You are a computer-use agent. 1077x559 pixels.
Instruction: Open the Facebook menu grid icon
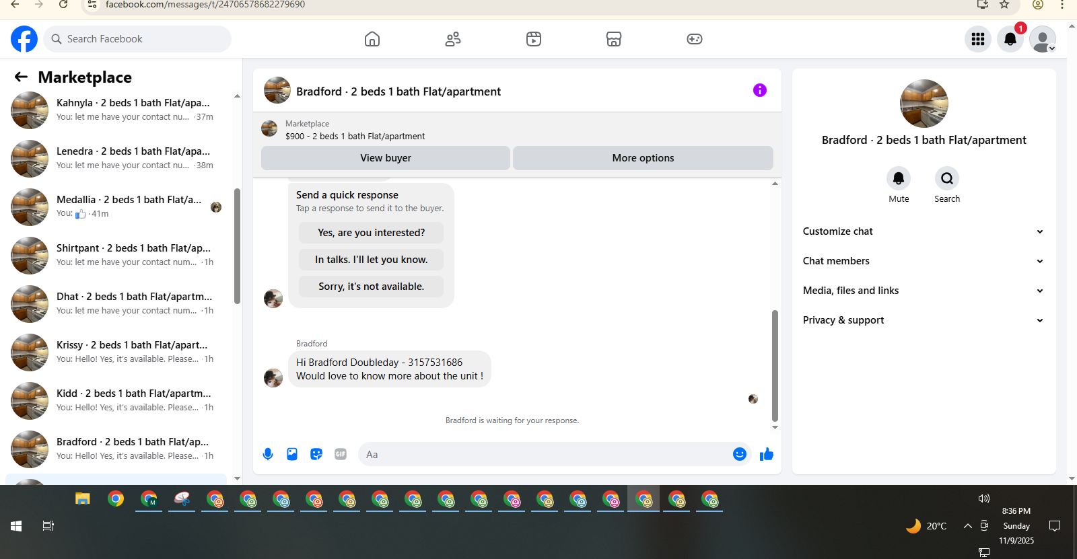point(978,39)
